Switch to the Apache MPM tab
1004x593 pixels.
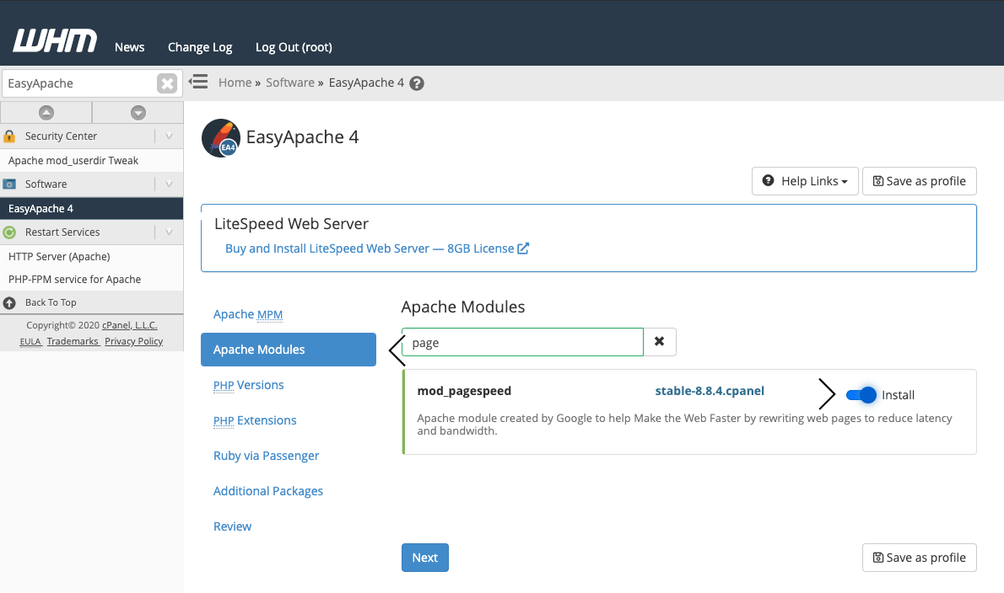(x=248, y=314)
